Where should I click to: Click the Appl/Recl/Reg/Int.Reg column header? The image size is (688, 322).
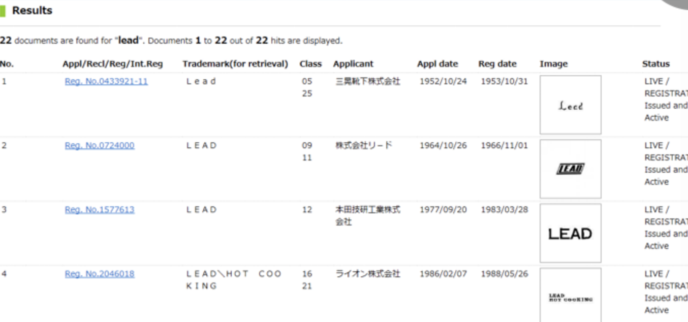112,64
